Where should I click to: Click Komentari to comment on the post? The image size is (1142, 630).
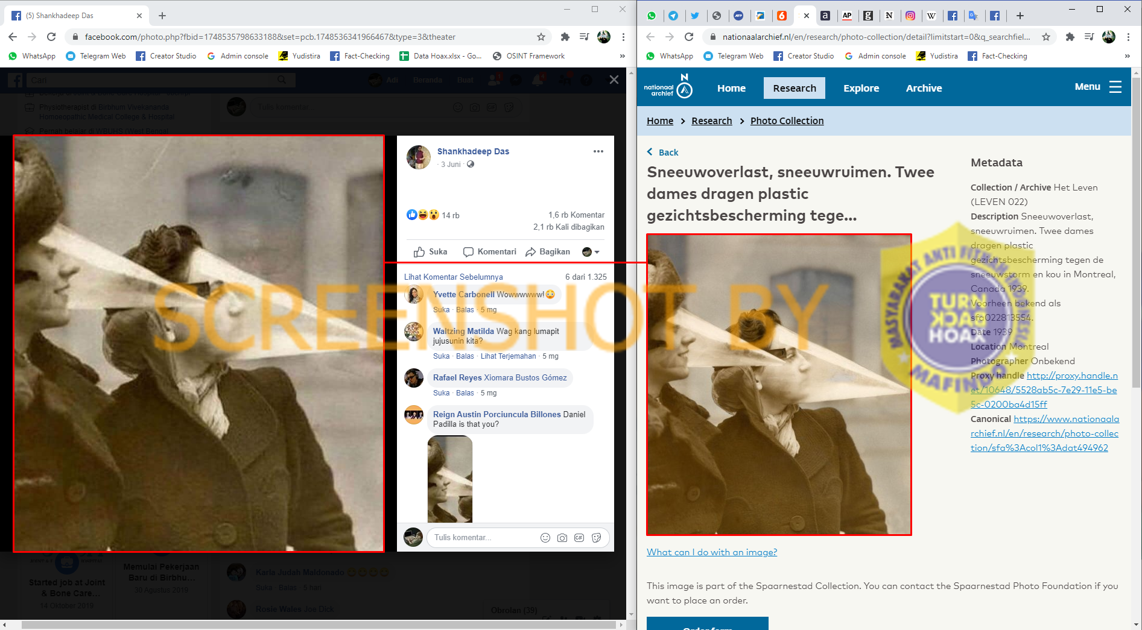point(489,251)
